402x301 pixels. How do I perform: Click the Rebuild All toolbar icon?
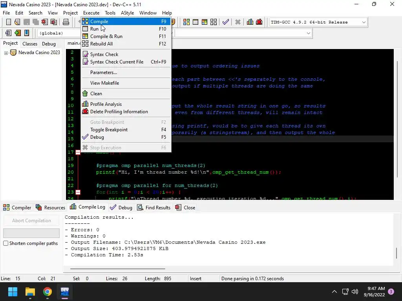213,22
